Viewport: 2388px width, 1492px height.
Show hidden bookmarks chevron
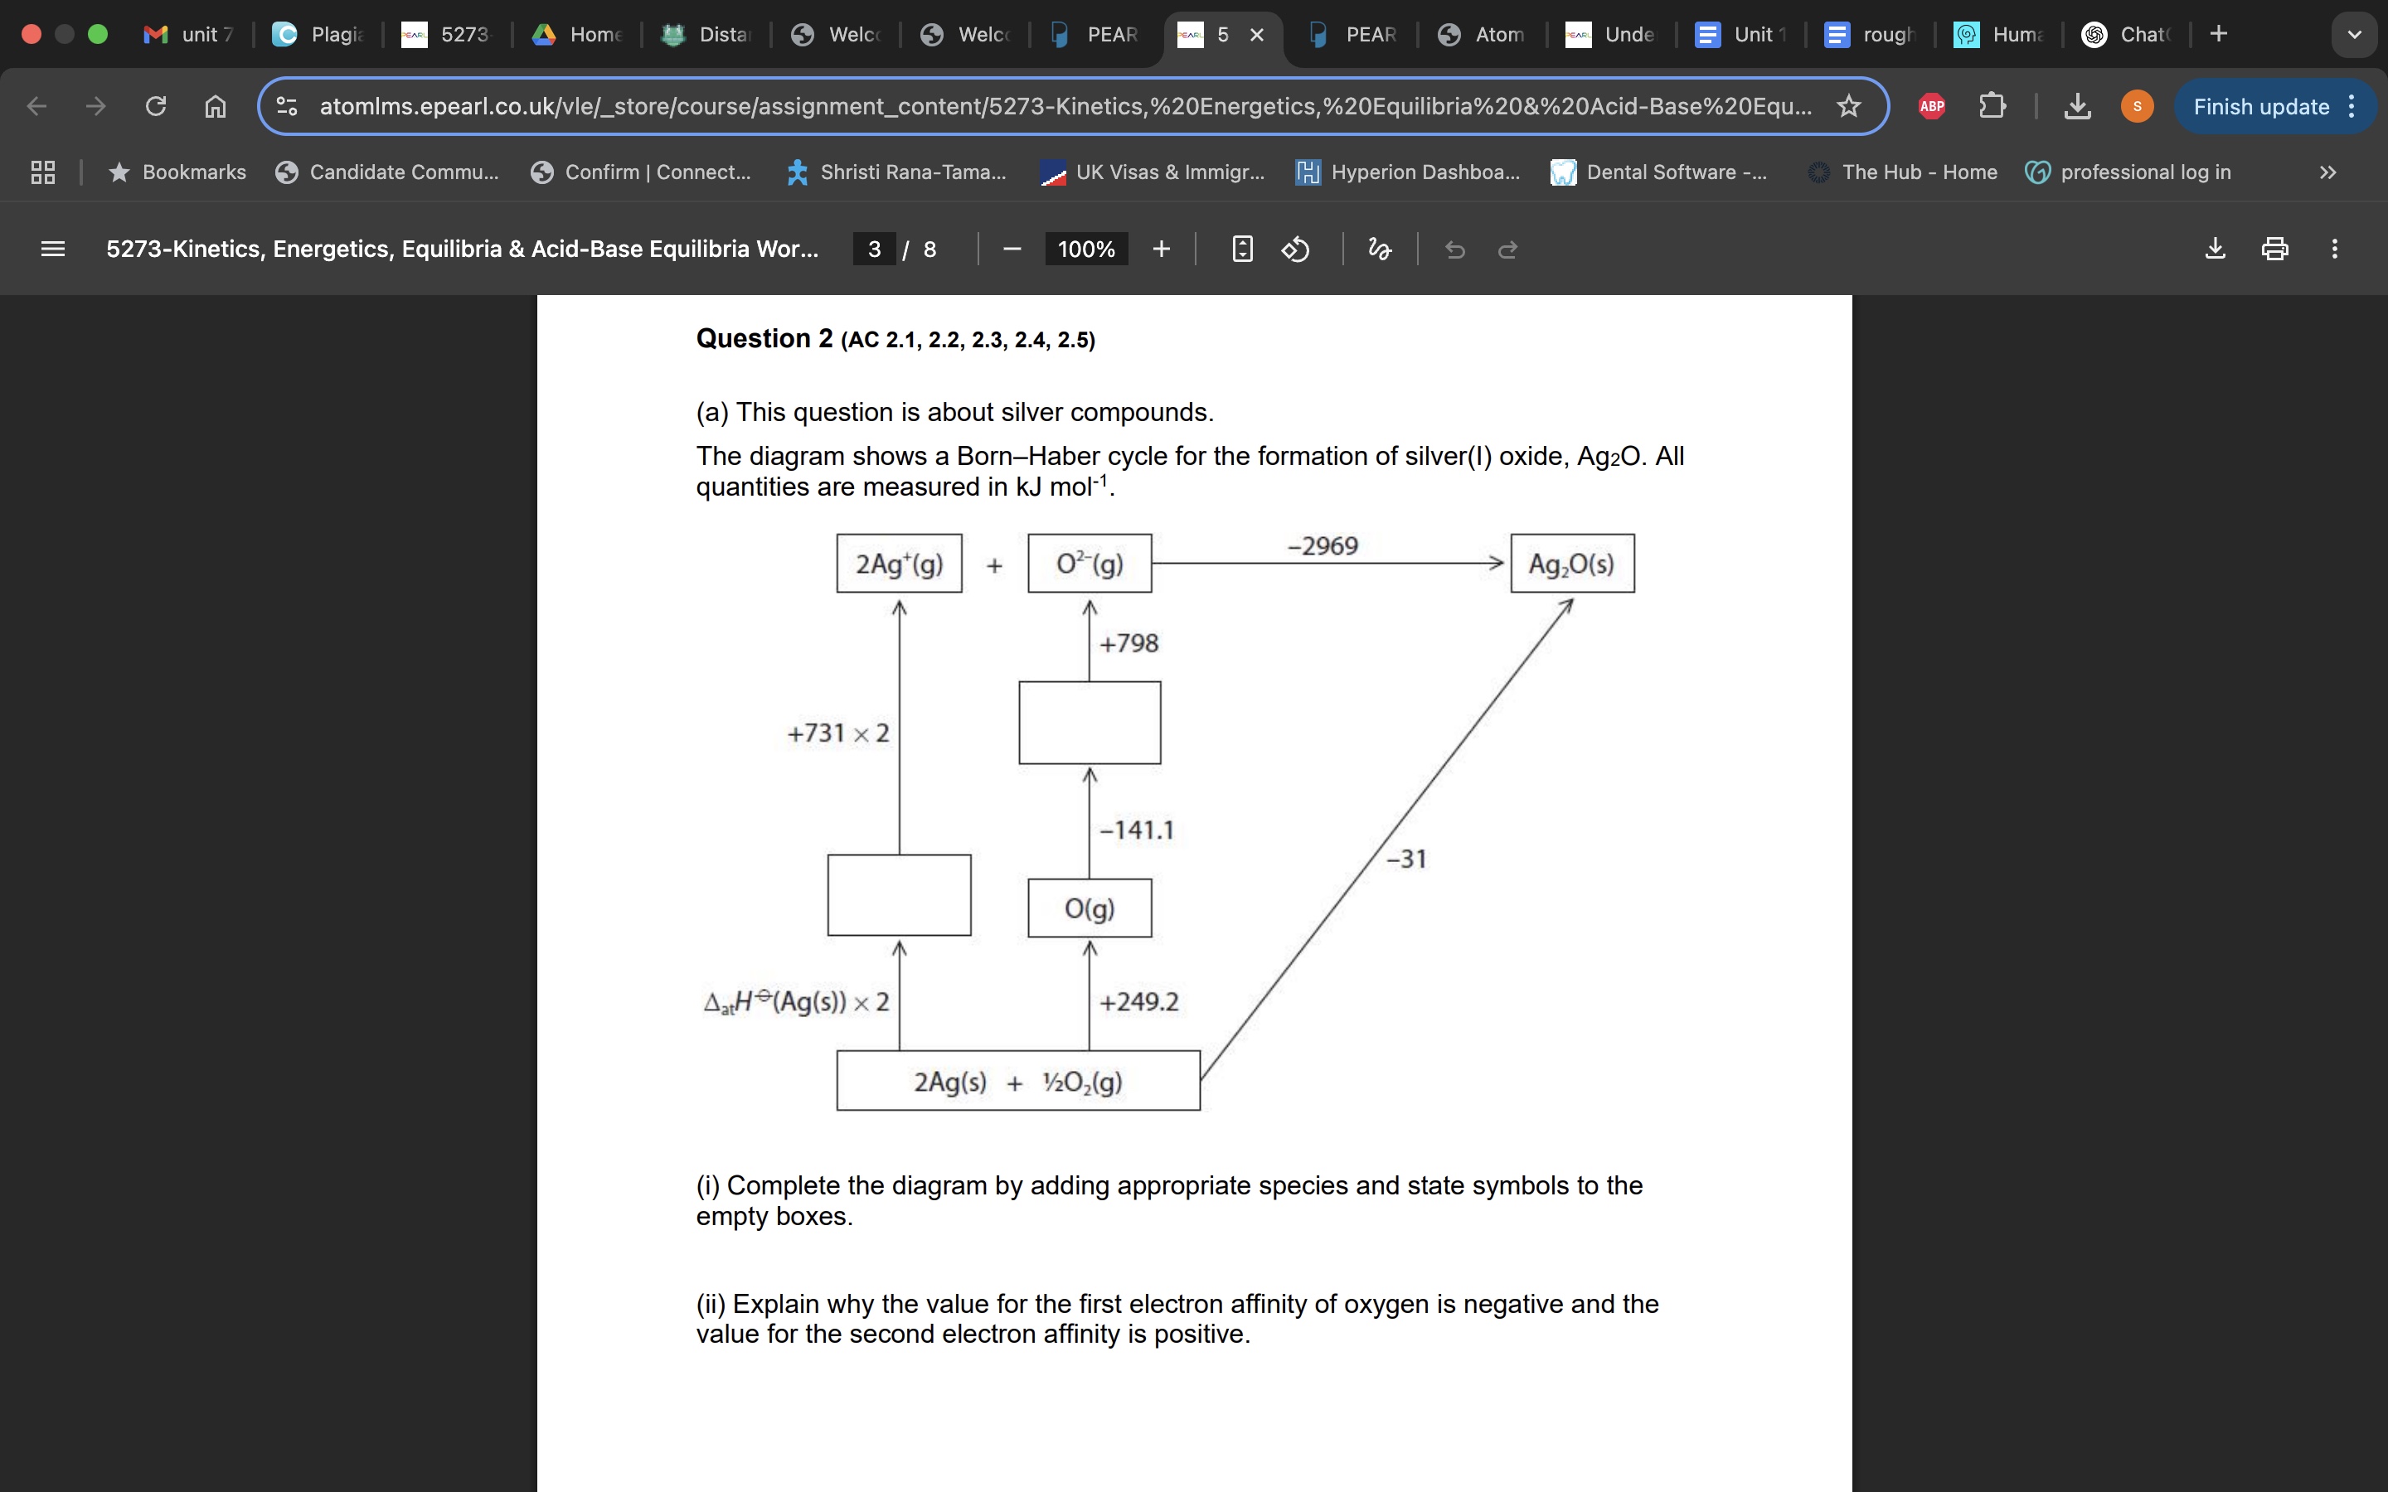point(2327,172)
